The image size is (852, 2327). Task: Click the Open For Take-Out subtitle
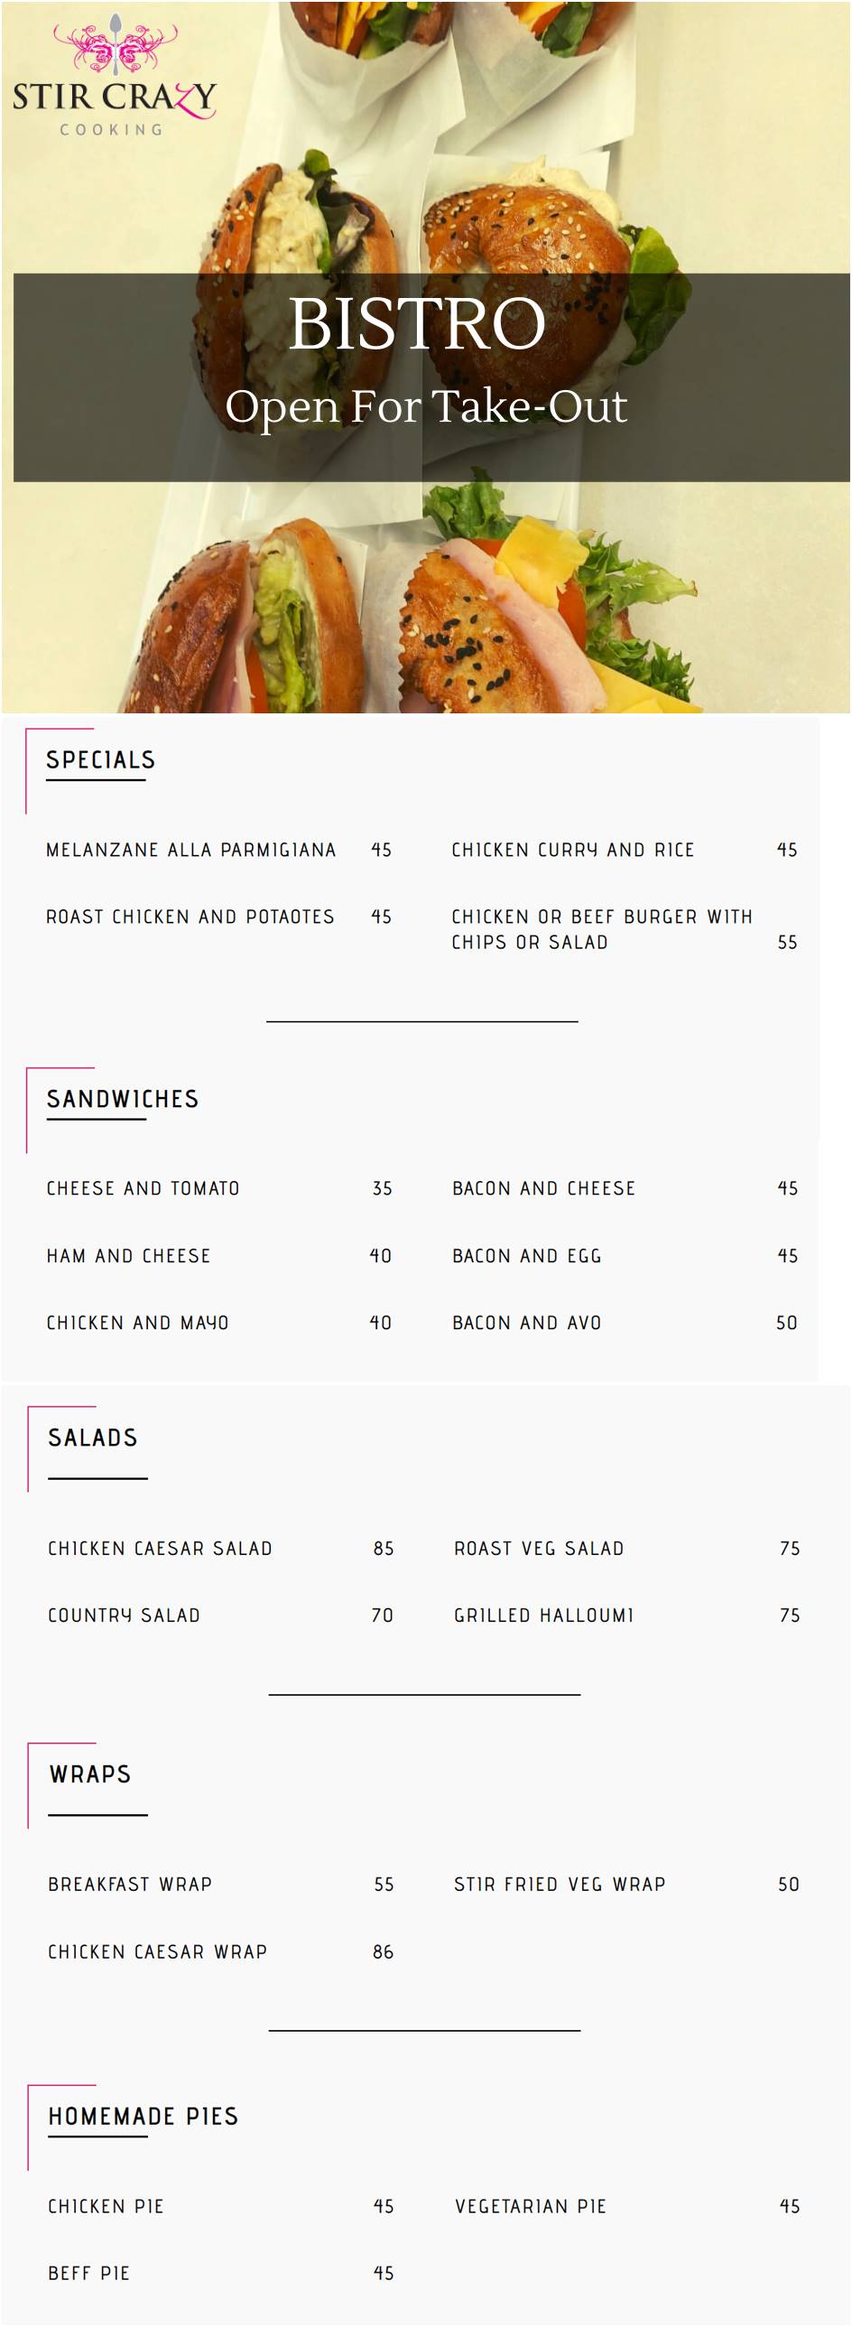(x=425, y=406)
